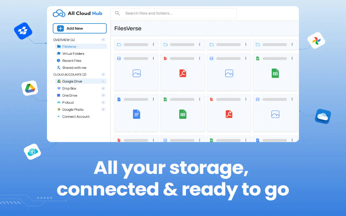346x216 pixels.
Task: Expand the P cloud account chevron
Action: tap(103, 102)
